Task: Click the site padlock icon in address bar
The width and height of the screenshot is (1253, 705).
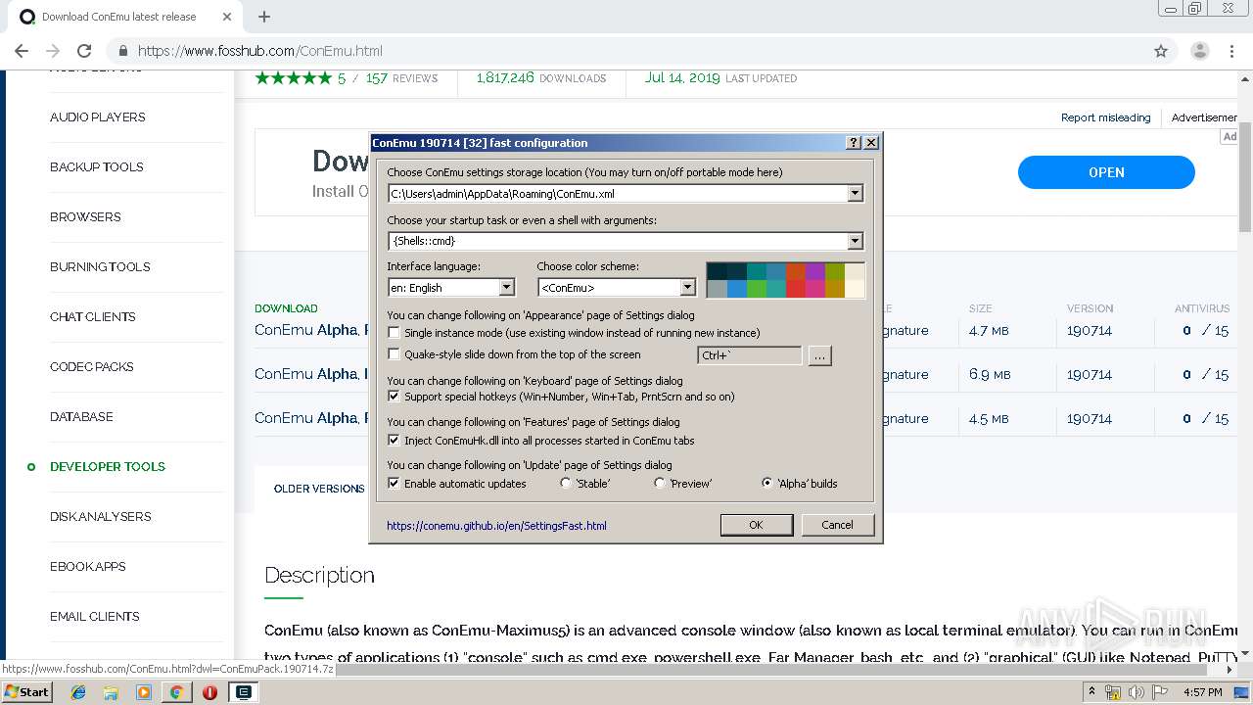Action: 123,51
